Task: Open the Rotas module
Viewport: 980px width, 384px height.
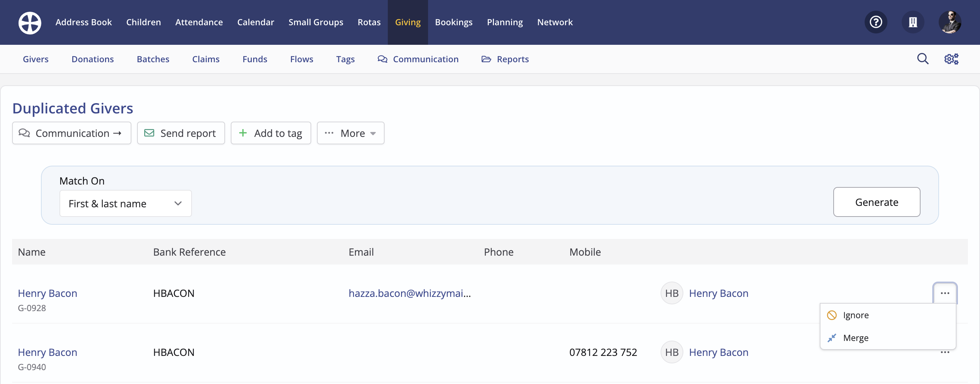Action: coord(369,22)
